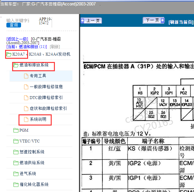Viewport: 194px width, 192px height.
Task: Click the 上一页 previous page button
Action: [91, 20]
